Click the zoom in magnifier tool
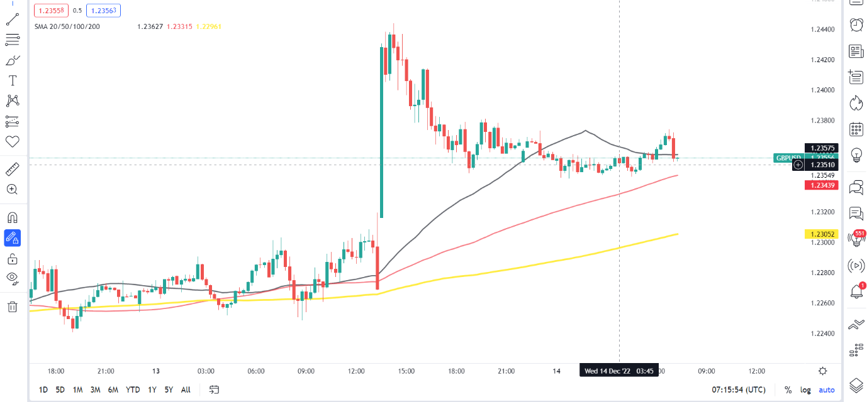 (x=12, y=189)
